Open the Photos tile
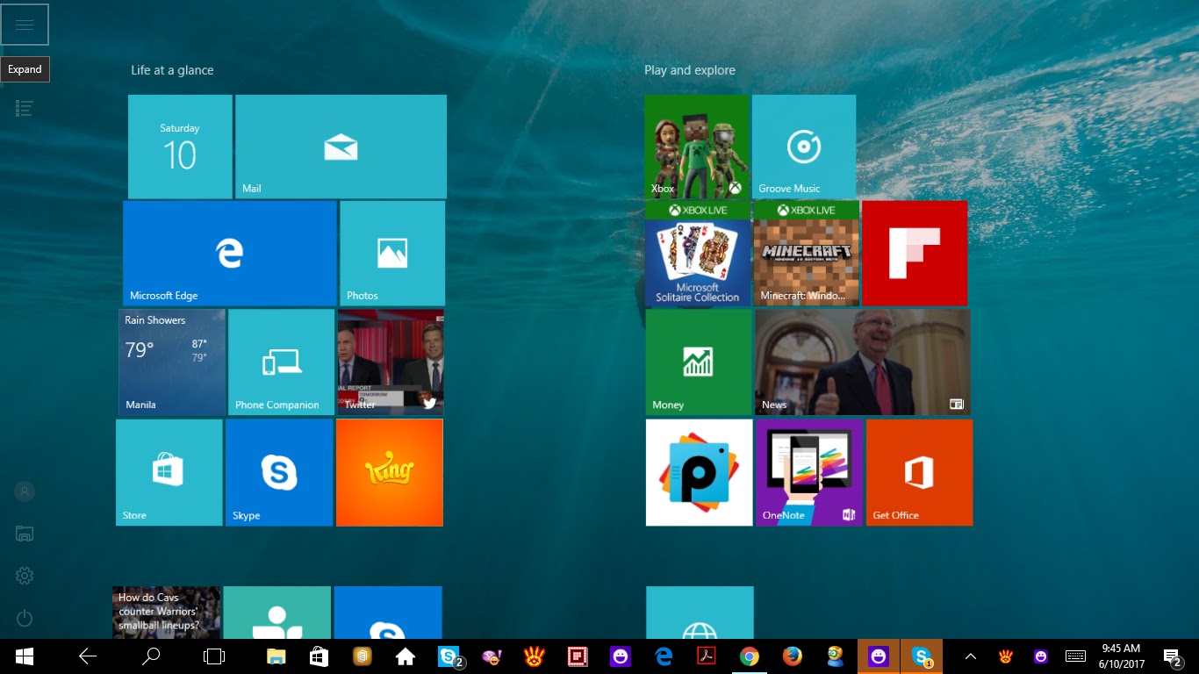1199x674 pixels. (x=392, y=253)
